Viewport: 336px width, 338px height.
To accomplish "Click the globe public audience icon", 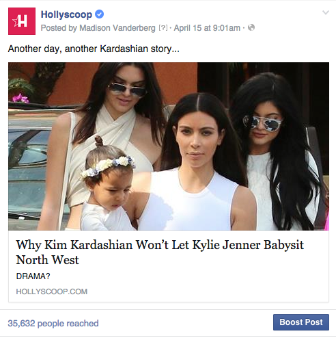I will click(x=251, y=27).
